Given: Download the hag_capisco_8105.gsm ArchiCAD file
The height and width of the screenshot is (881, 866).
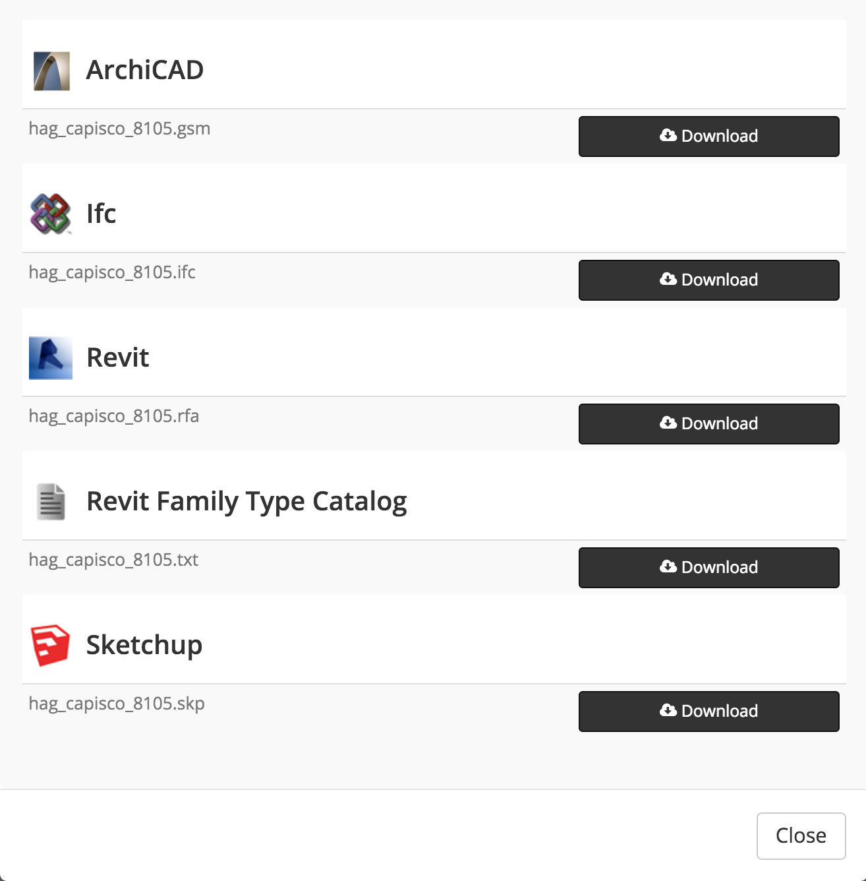Looking at the screenshot, I should pyautogui.click(x=708, y=137).
